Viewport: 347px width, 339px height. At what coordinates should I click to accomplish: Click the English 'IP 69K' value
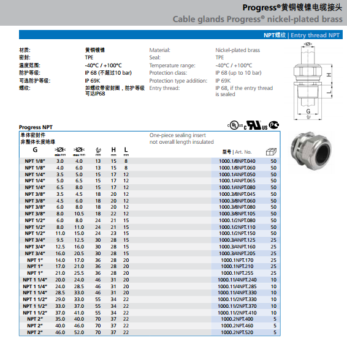pyautogui.click(x=223, y=81)
